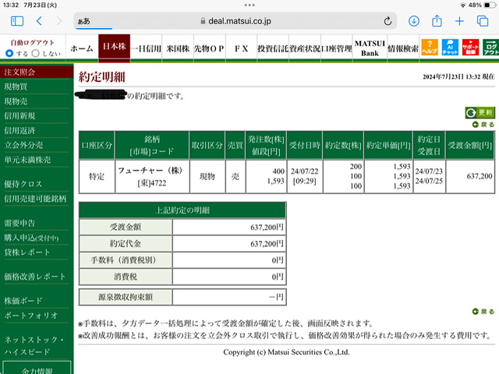
Task: Click the green 更新 refresh button
Action: (480, 112)
